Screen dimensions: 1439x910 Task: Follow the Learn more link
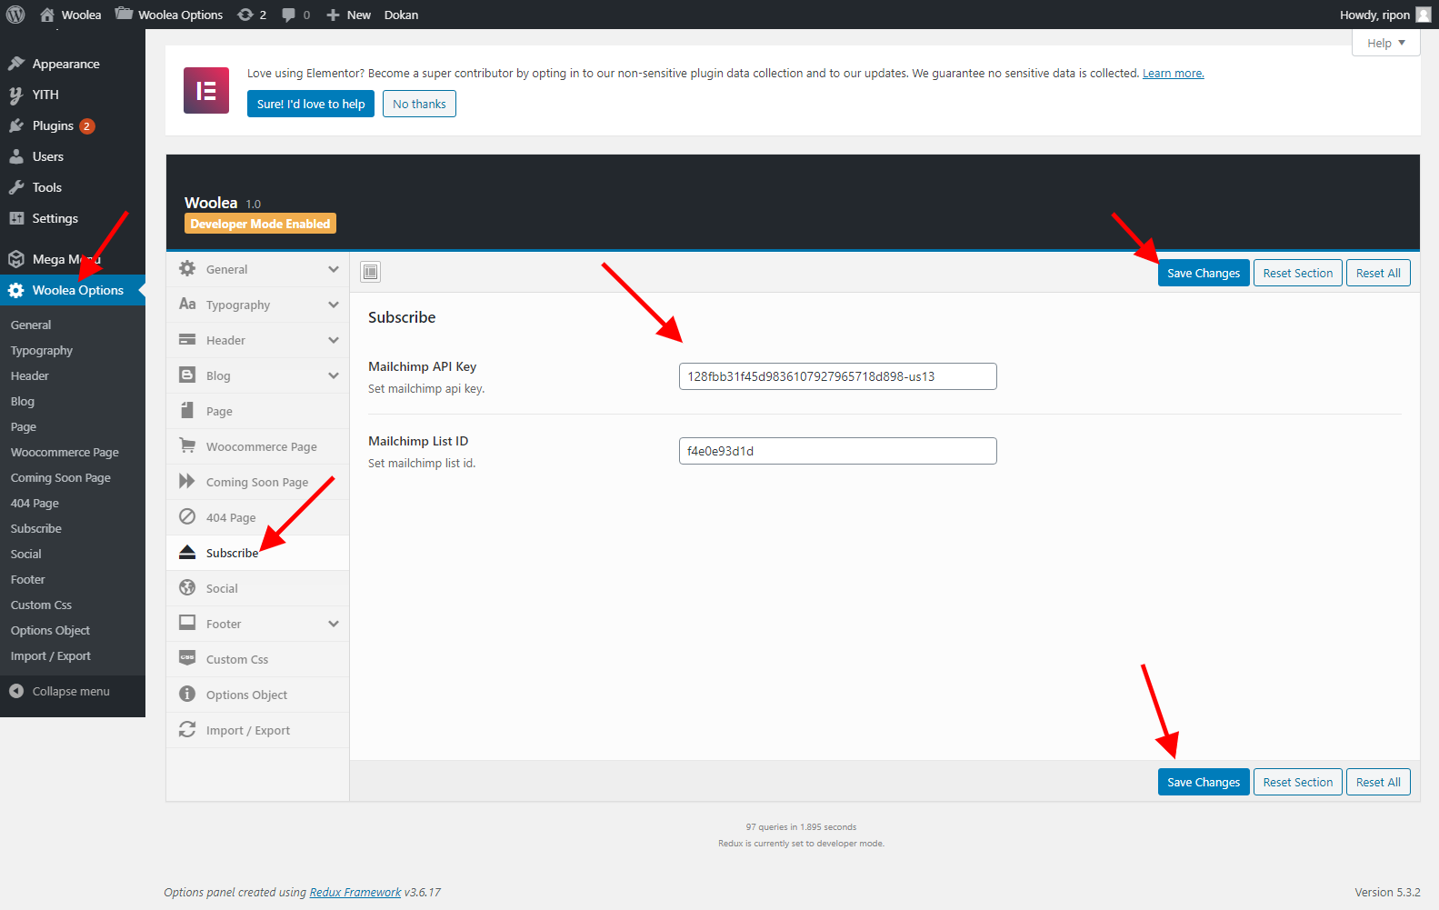click(1173, 74)
